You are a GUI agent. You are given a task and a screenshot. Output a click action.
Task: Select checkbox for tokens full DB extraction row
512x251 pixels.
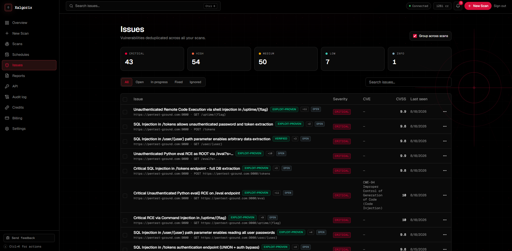click(x=125, y=171)
